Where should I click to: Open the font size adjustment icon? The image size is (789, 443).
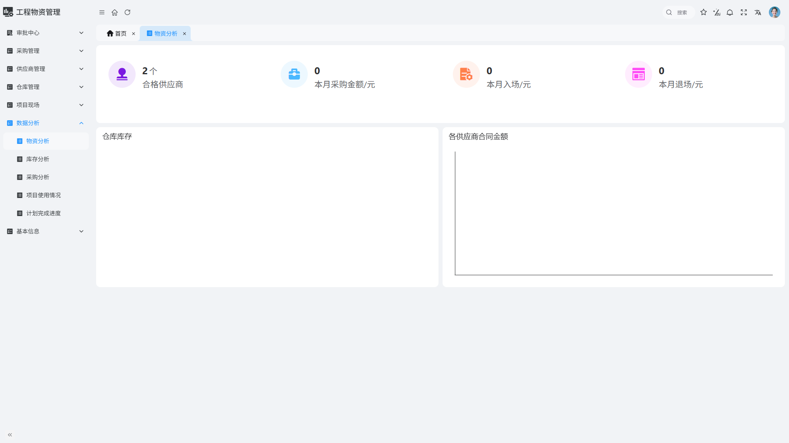(x=717, y=12)
